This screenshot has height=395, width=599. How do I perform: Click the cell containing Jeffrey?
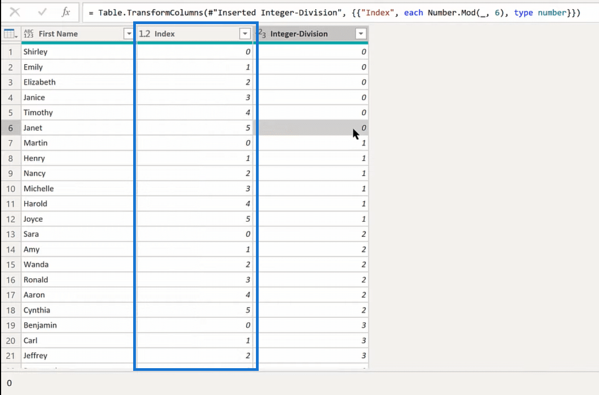point(77,356)
